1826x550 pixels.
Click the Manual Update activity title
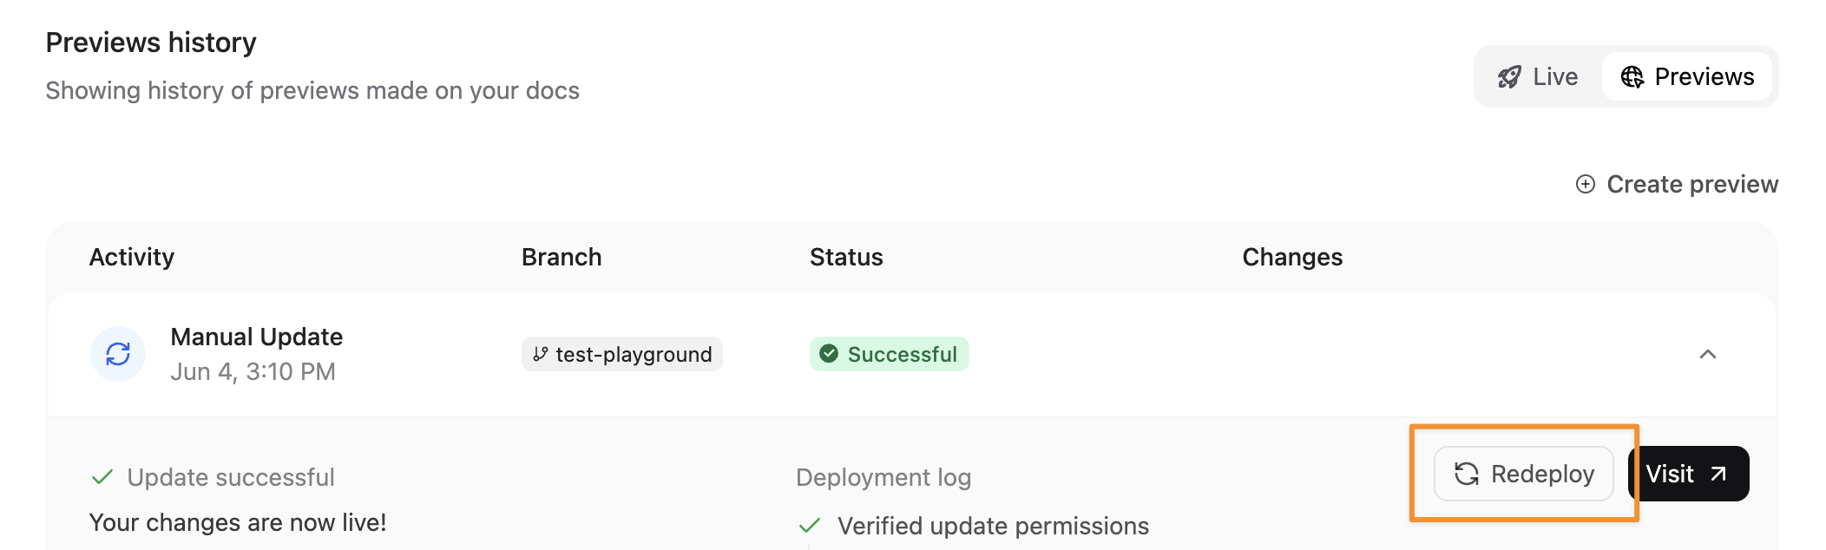(257, 337)
